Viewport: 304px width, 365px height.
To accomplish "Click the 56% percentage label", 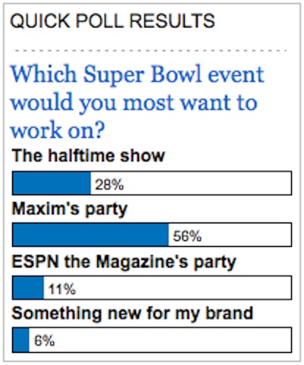I will coord(187,236).
